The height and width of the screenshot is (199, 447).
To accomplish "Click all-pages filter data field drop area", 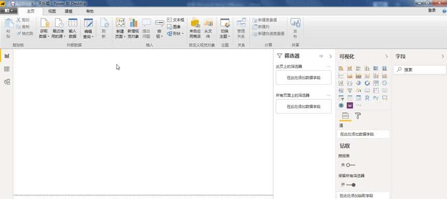I will pyautogui.click(x=304, y=106).
